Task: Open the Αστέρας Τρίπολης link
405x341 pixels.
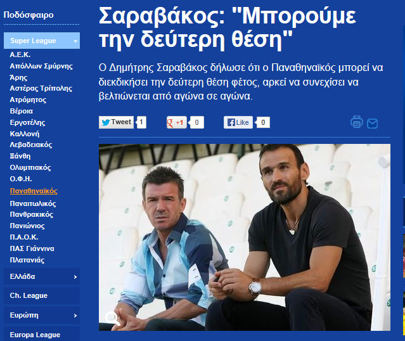Action: tap(41, 89)
